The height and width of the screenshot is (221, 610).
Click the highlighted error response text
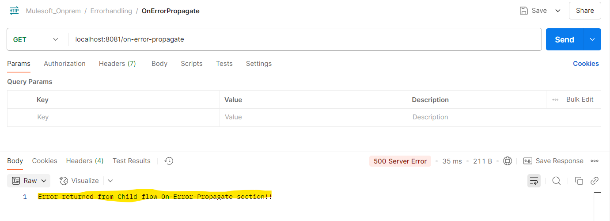pos(155,196)
